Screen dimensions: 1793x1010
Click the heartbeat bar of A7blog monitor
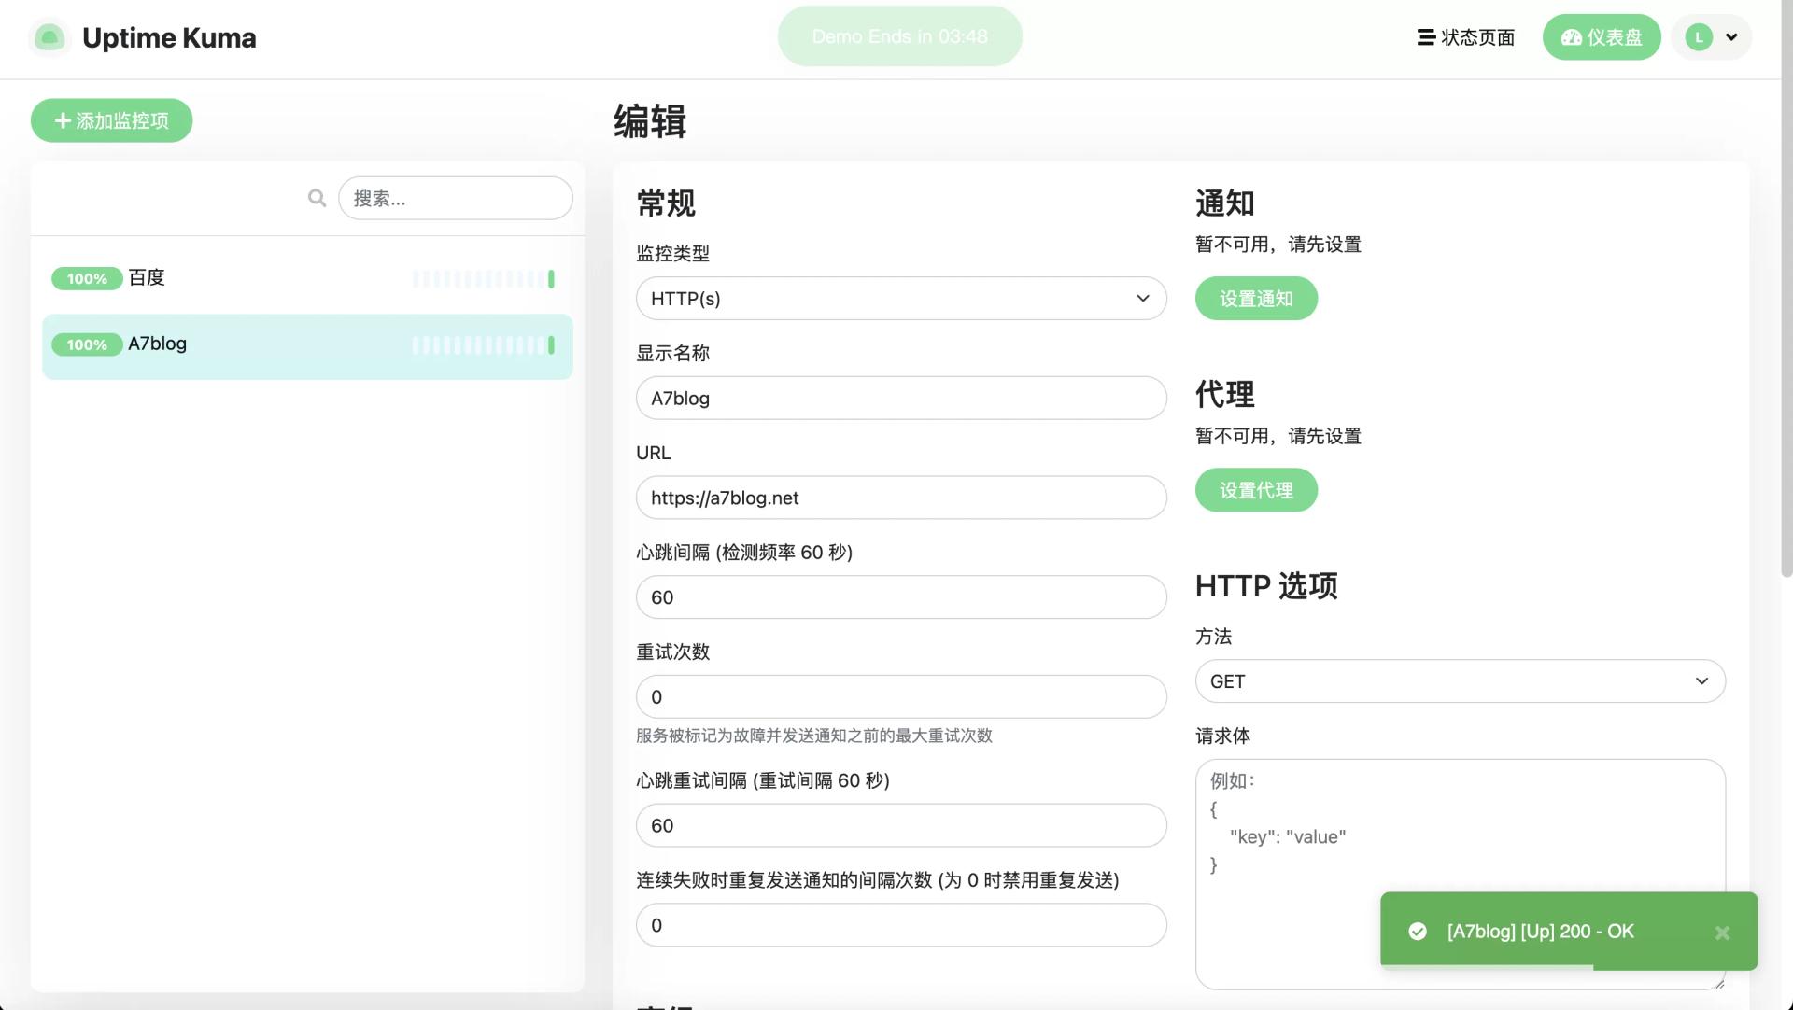click(x=484, y=345)
